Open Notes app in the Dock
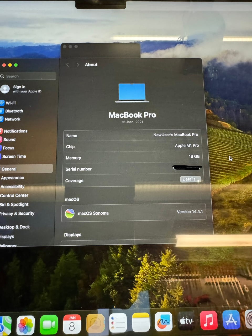 point(141,322)
